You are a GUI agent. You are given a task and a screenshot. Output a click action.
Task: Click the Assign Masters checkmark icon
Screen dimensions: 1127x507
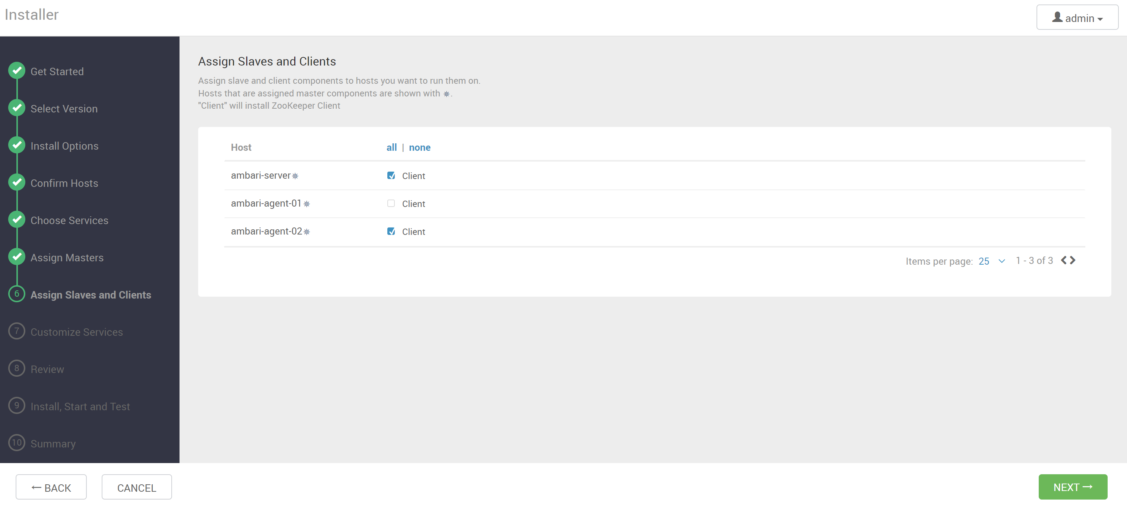pos(17,257)
